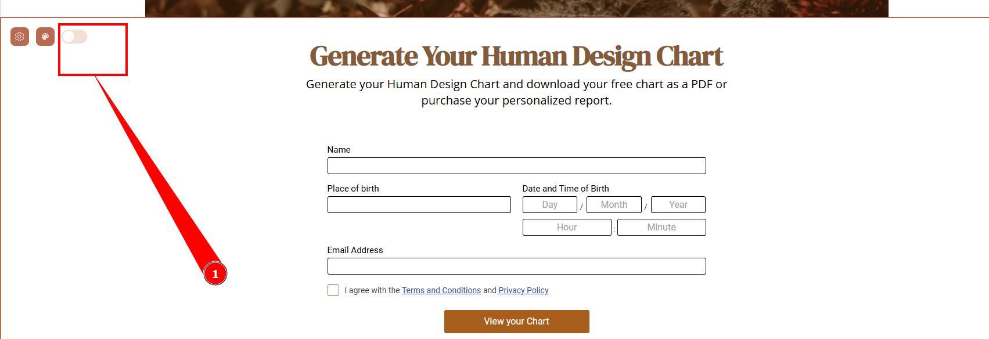Open the Privacy Policy link
Screen dimensions: 989x339
(523, 290)
